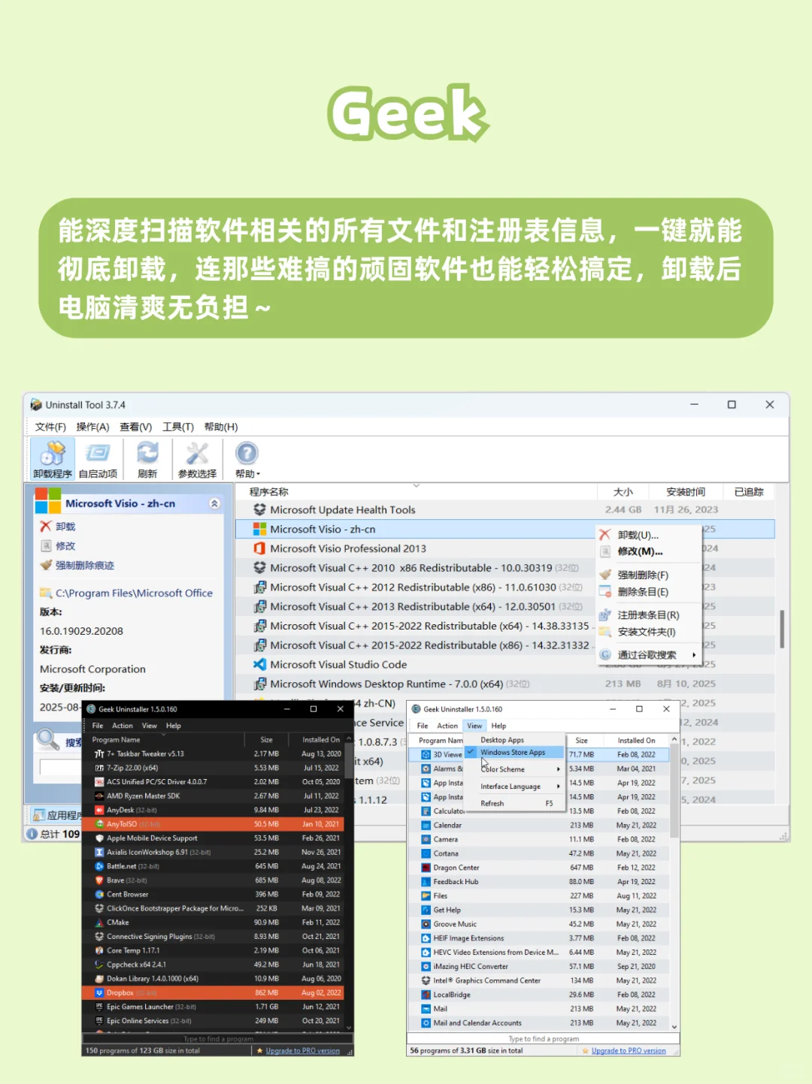Click the 注册表条目(R) registry entry icon
Viewport: 812px width, 1084px height.
pyautogui.click(x=606, y=614)
